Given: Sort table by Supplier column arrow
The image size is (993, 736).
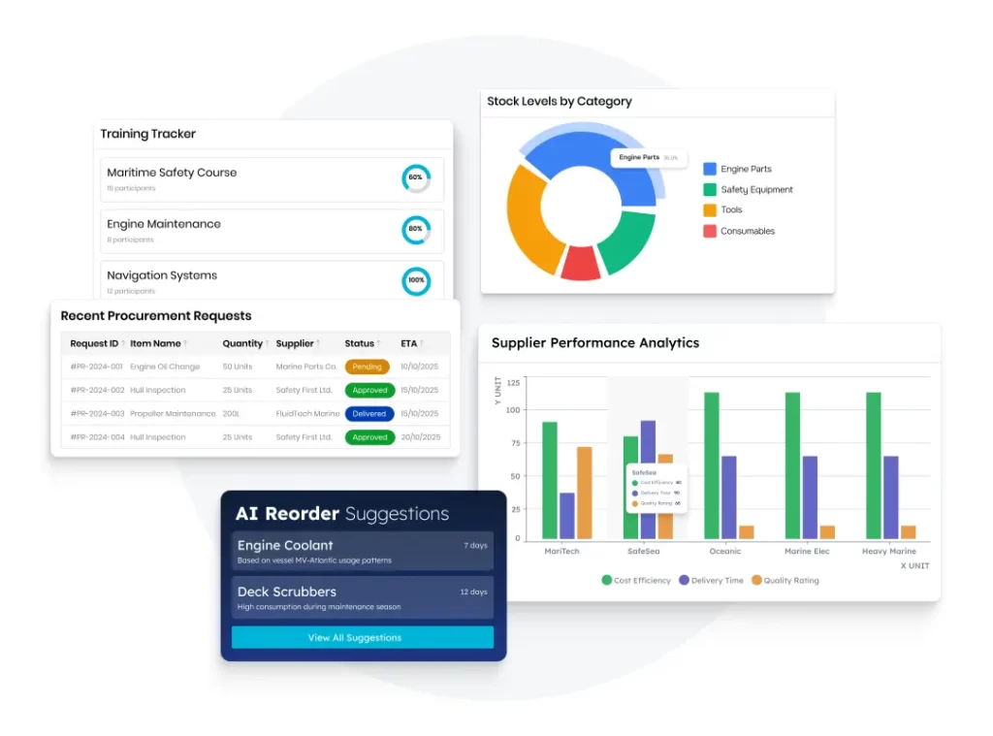Looking at the screenshot, I should [x=318, y=343].
